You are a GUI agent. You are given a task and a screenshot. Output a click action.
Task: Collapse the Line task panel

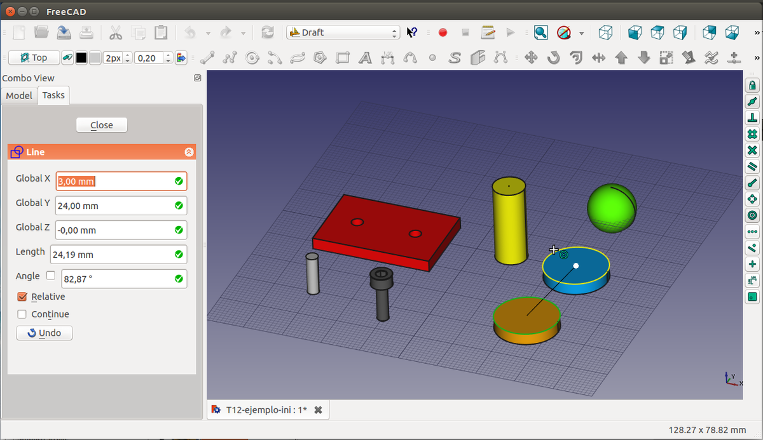[x=189, y=152]
